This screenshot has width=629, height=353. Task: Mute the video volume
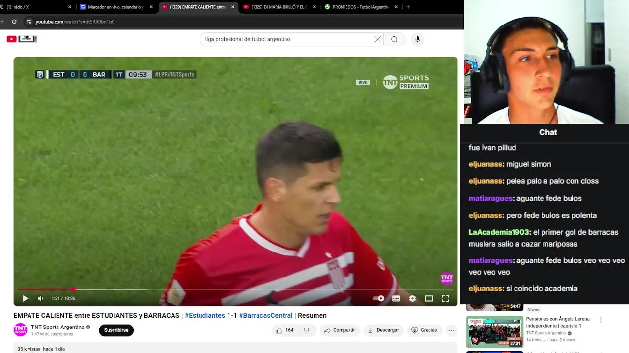pyautogui.click(x=40, y=298)
